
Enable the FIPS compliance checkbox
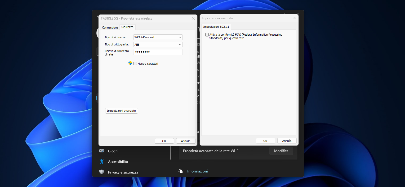coord(207,35)
